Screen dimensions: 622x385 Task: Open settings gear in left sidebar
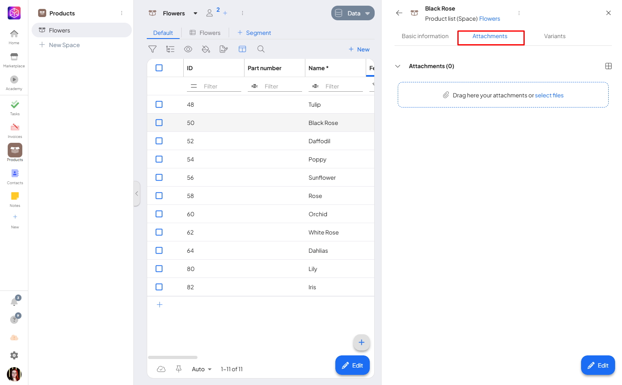pos(14,355)
